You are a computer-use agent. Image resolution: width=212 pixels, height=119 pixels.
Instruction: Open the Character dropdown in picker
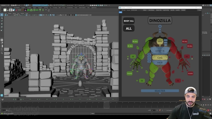(x=136, y=10)
